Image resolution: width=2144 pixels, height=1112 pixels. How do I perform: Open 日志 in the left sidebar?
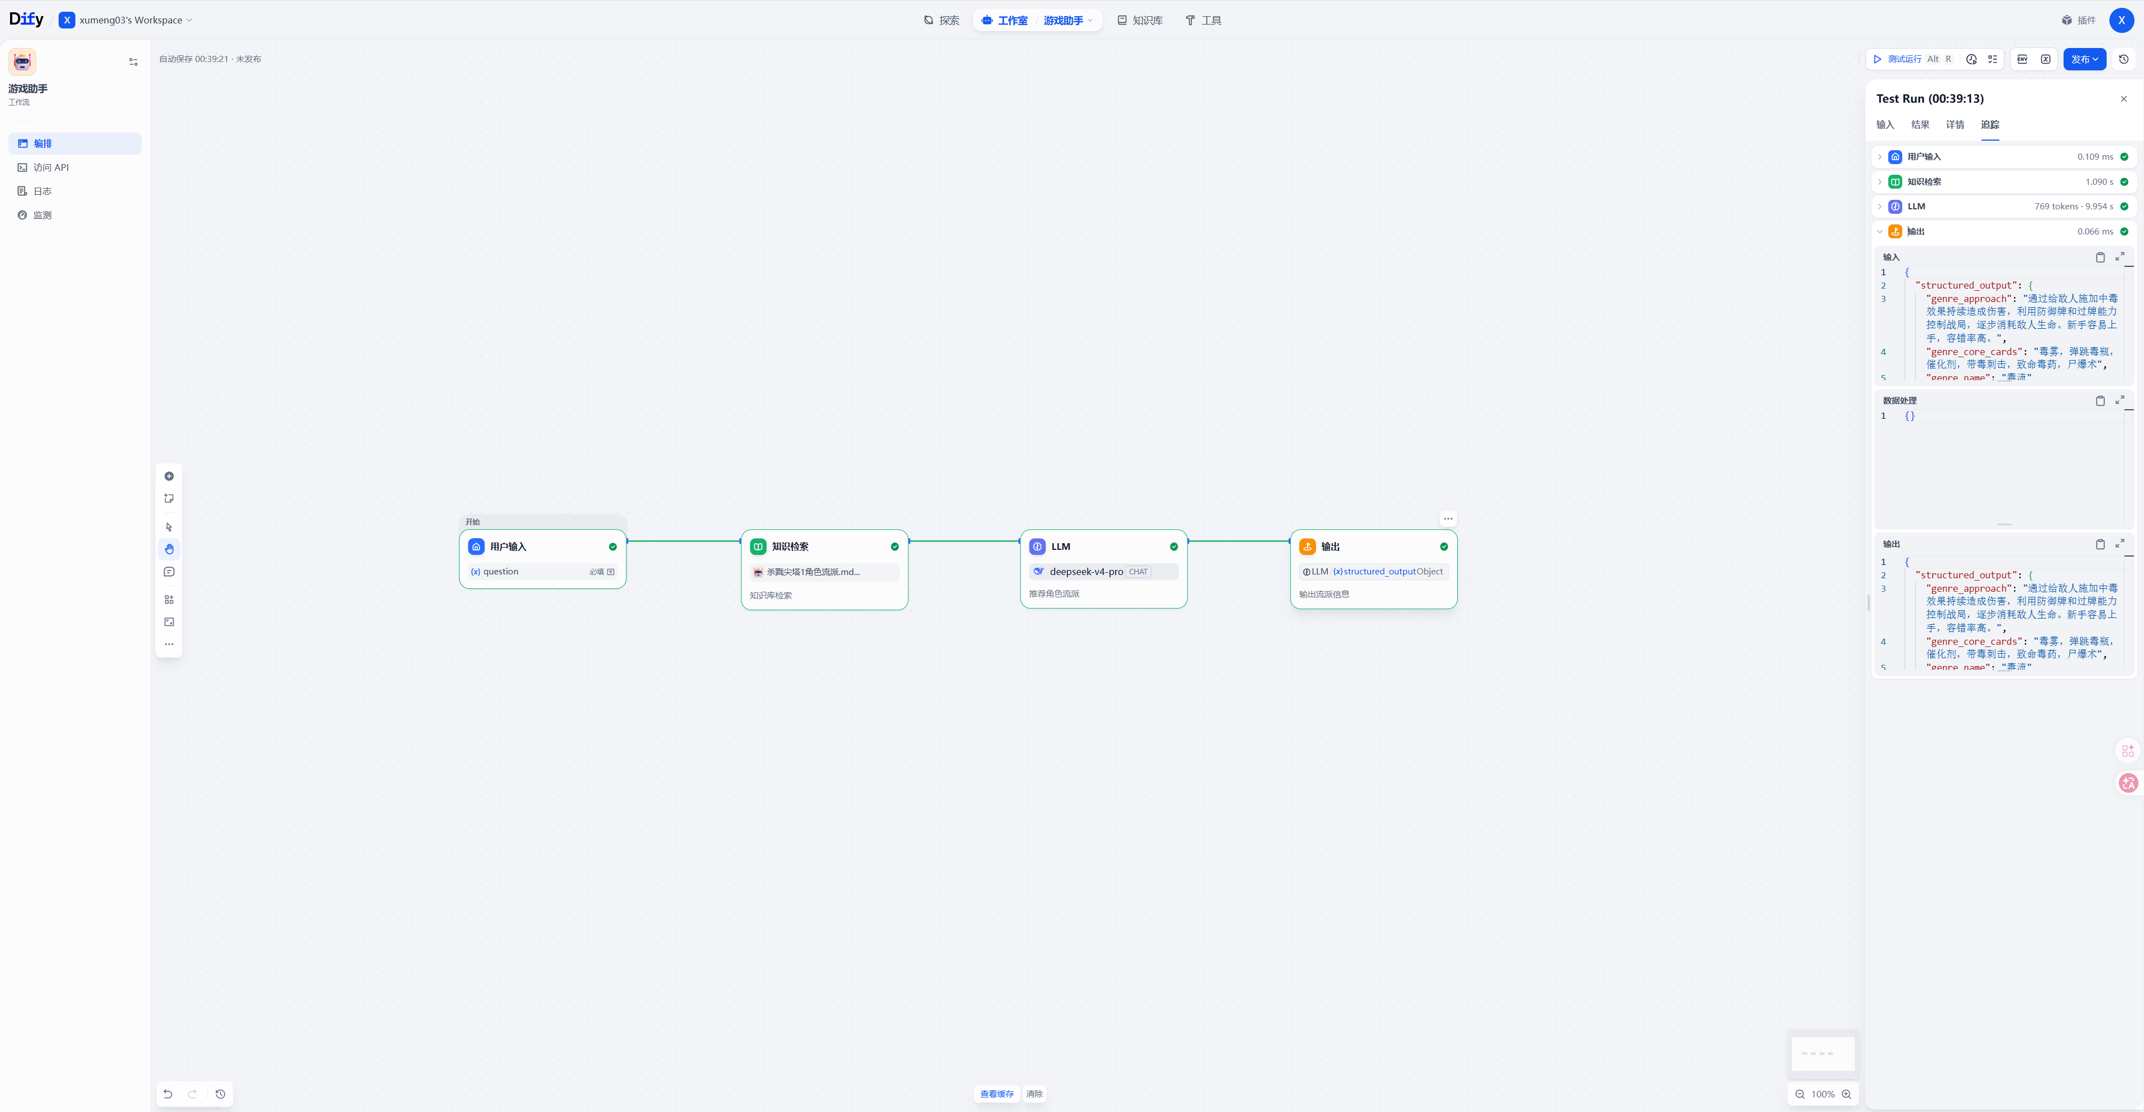75,191
